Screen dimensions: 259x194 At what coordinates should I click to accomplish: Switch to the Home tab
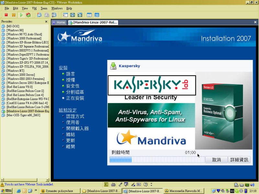tap(59, 22)
